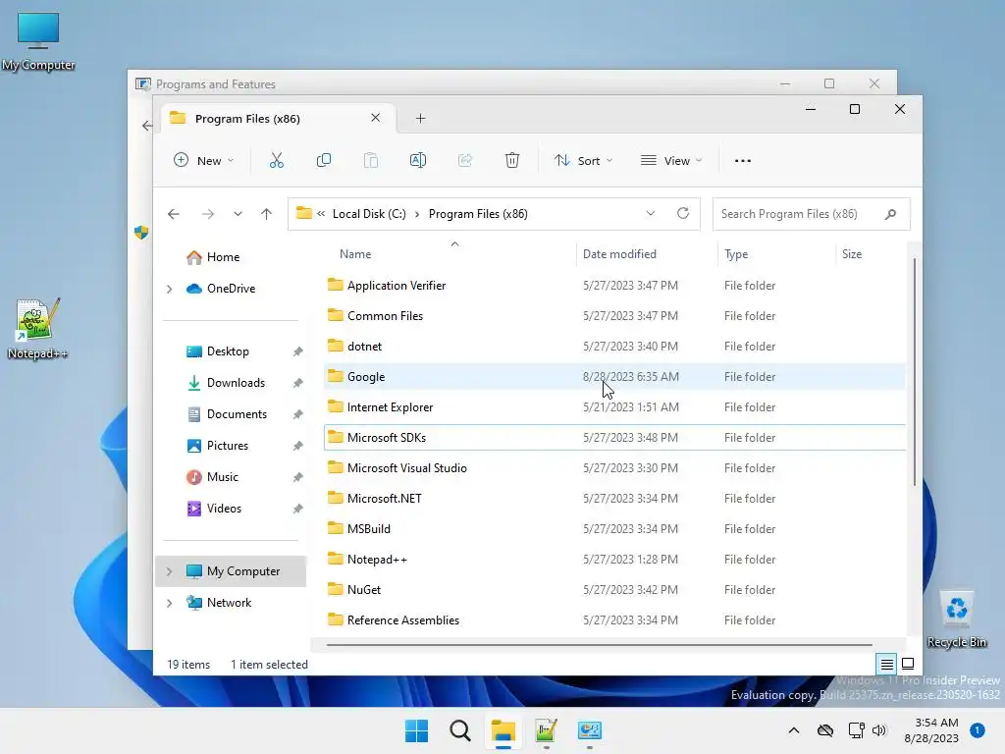
Task: Click the volume speaker tray icon
Action: coord(879,730)
